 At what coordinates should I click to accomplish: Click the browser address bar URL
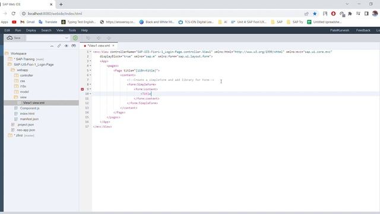click(55, 14)
